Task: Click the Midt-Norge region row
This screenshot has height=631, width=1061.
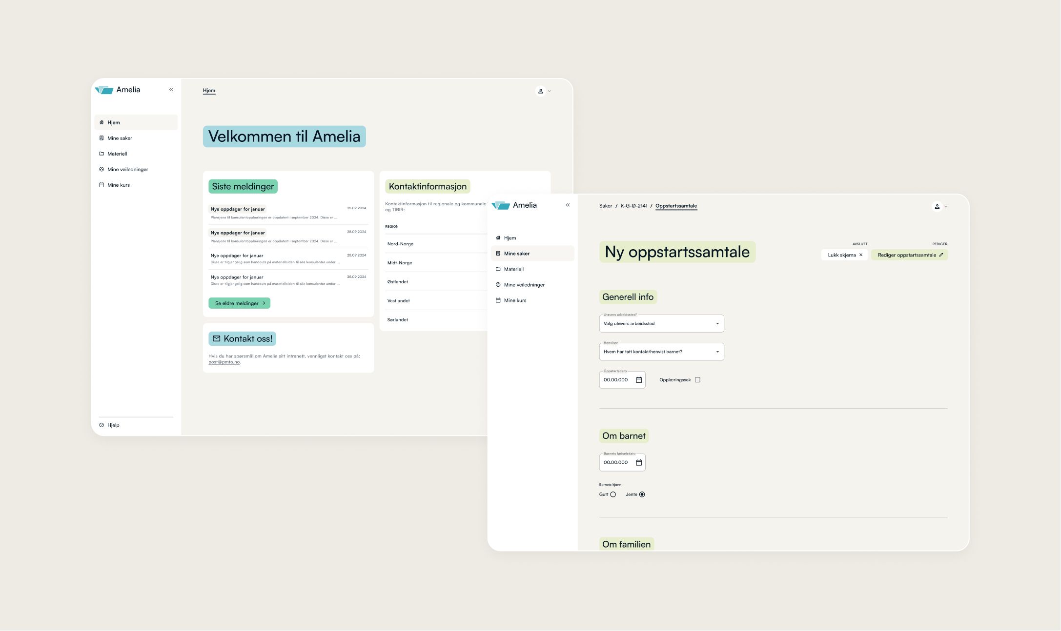Action: point(436,263)
